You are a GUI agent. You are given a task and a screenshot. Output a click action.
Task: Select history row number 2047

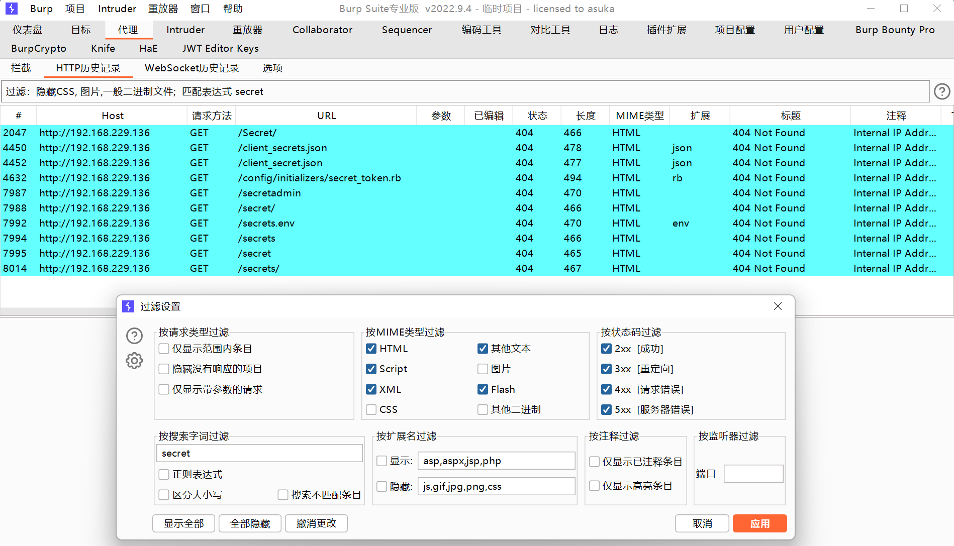(476, 133)
